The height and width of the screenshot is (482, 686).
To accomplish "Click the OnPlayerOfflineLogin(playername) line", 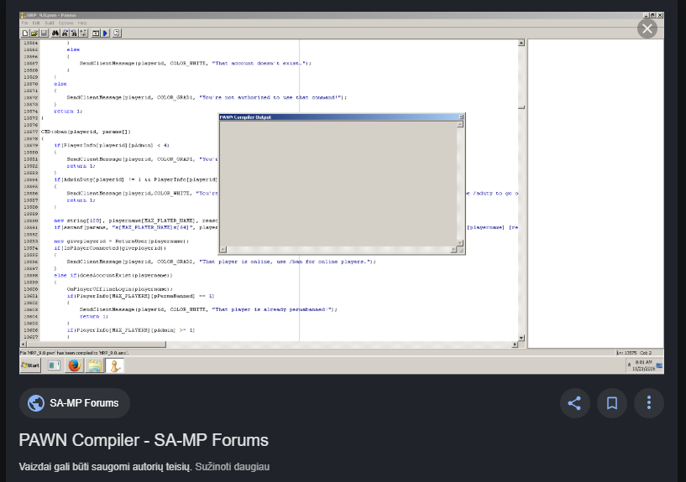I will point(119,289).
